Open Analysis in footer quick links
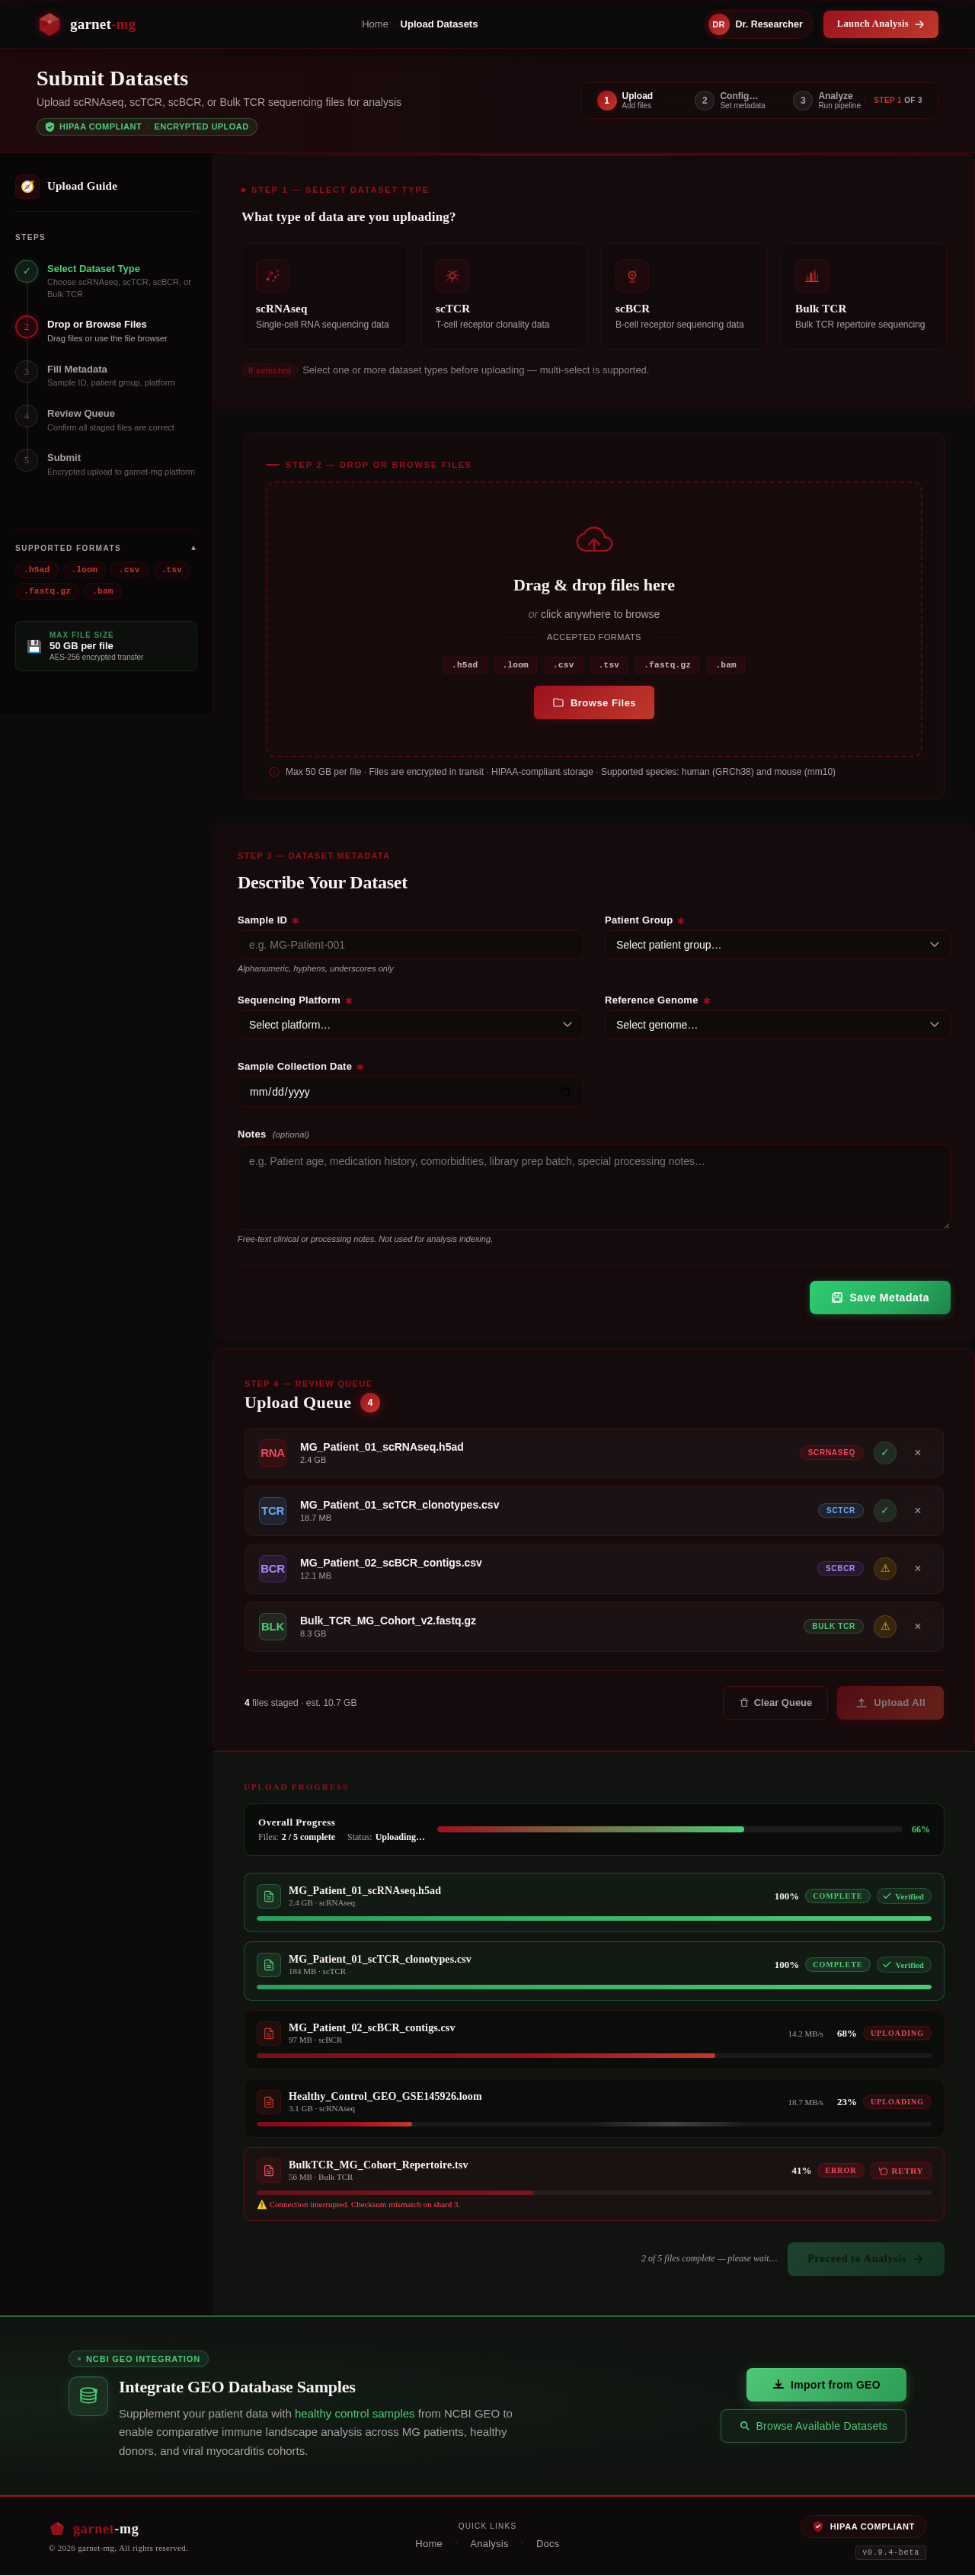This screenshot has width=975, height=2576. tap(489, 2544)
